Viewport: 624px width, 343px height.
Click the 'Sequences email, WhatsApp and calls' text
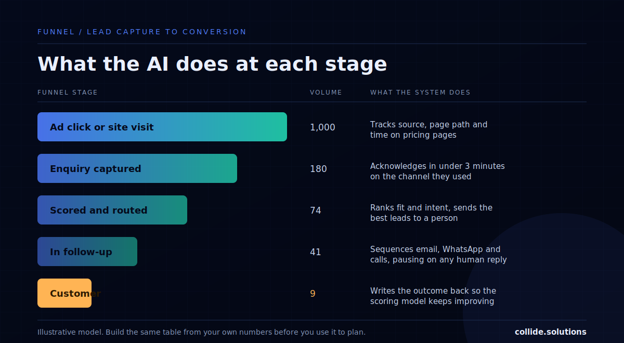[438, 255]
